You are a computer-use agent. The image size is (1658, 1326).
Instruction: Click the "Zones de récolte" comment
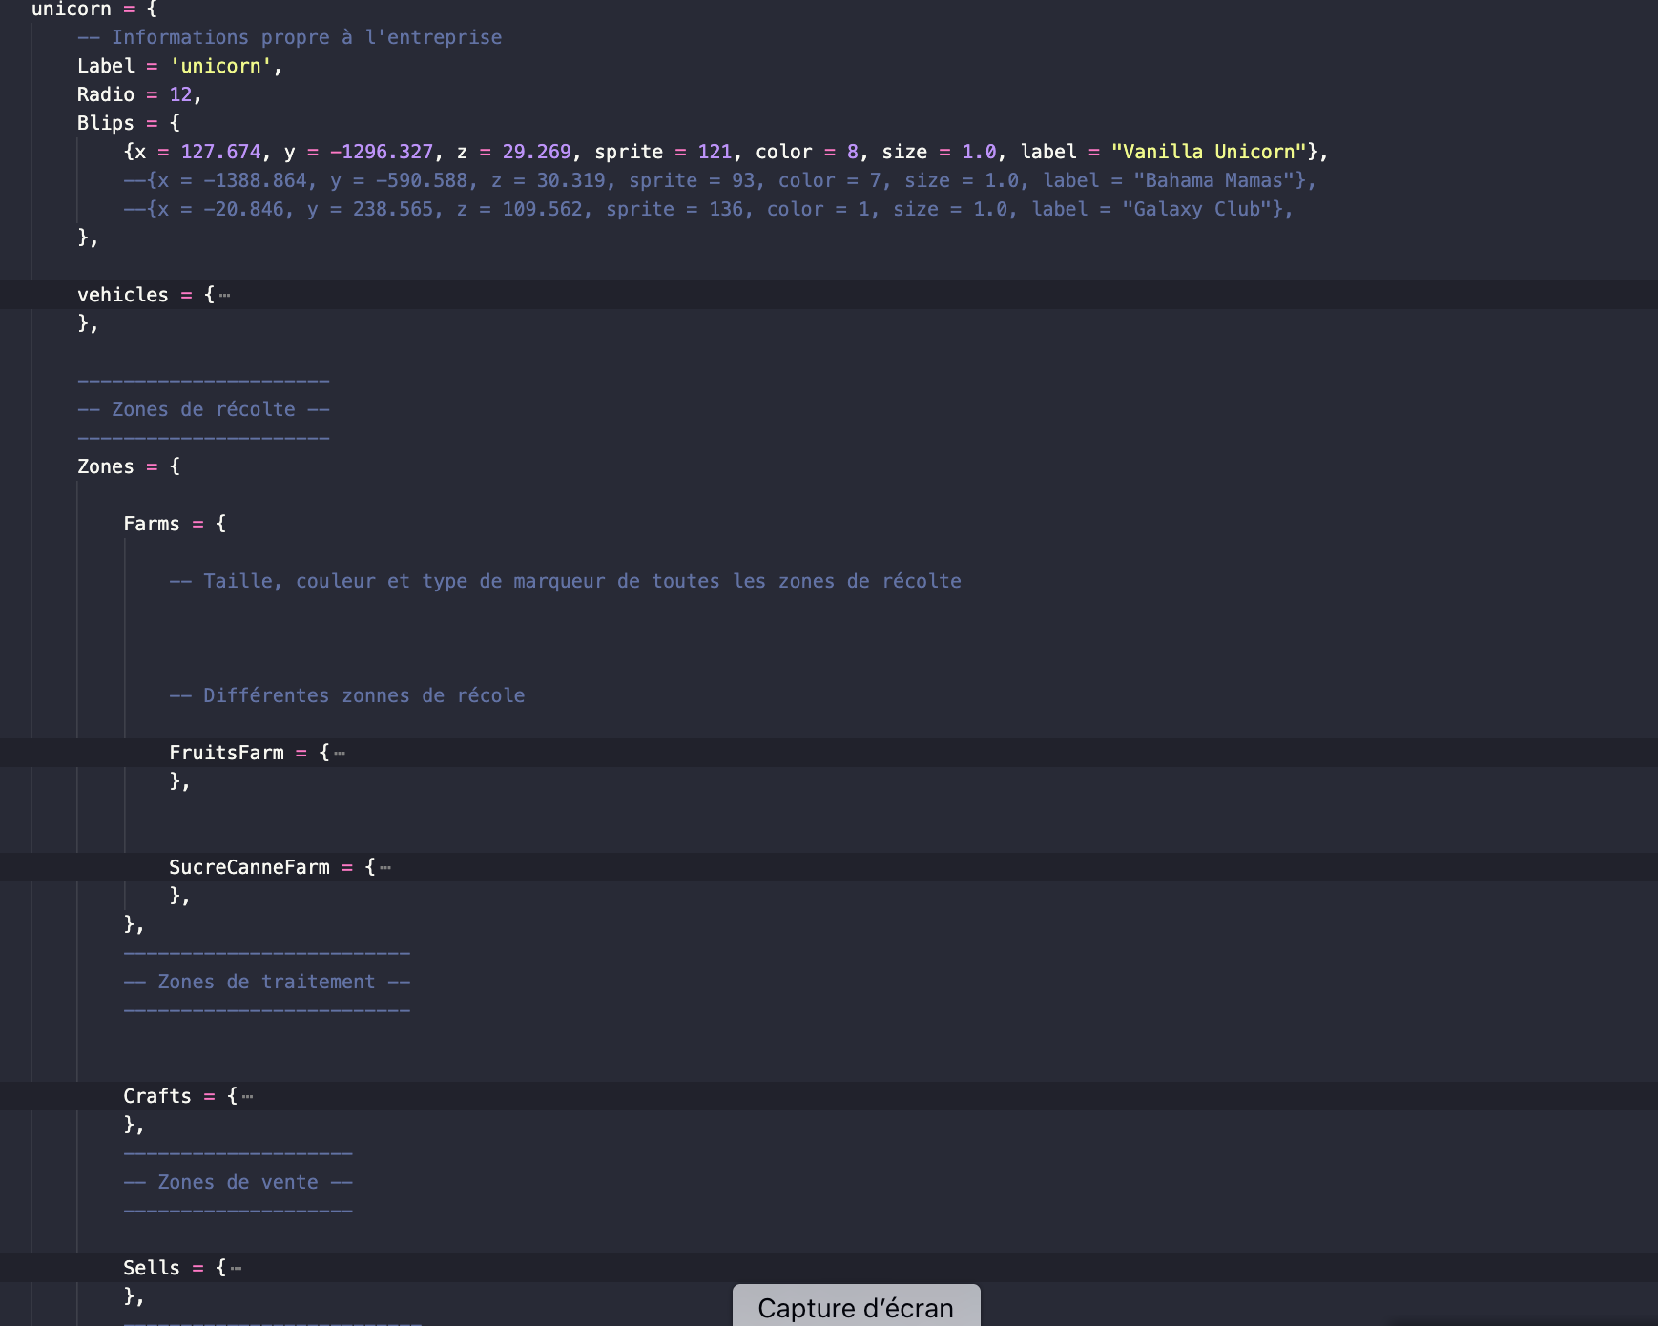click(x=203, y=409)
